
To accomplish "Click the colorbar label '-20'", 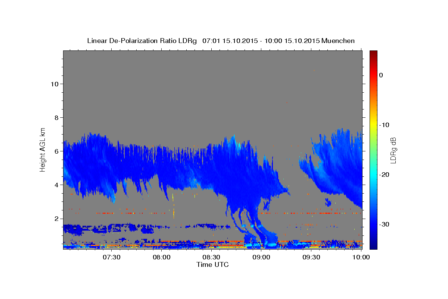I will 384,175.
